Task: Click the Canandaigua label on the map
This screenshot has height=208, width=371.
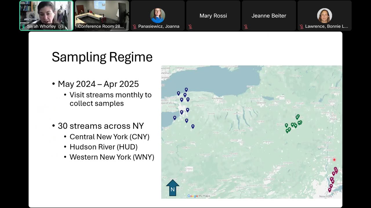Action: [227, 110]
